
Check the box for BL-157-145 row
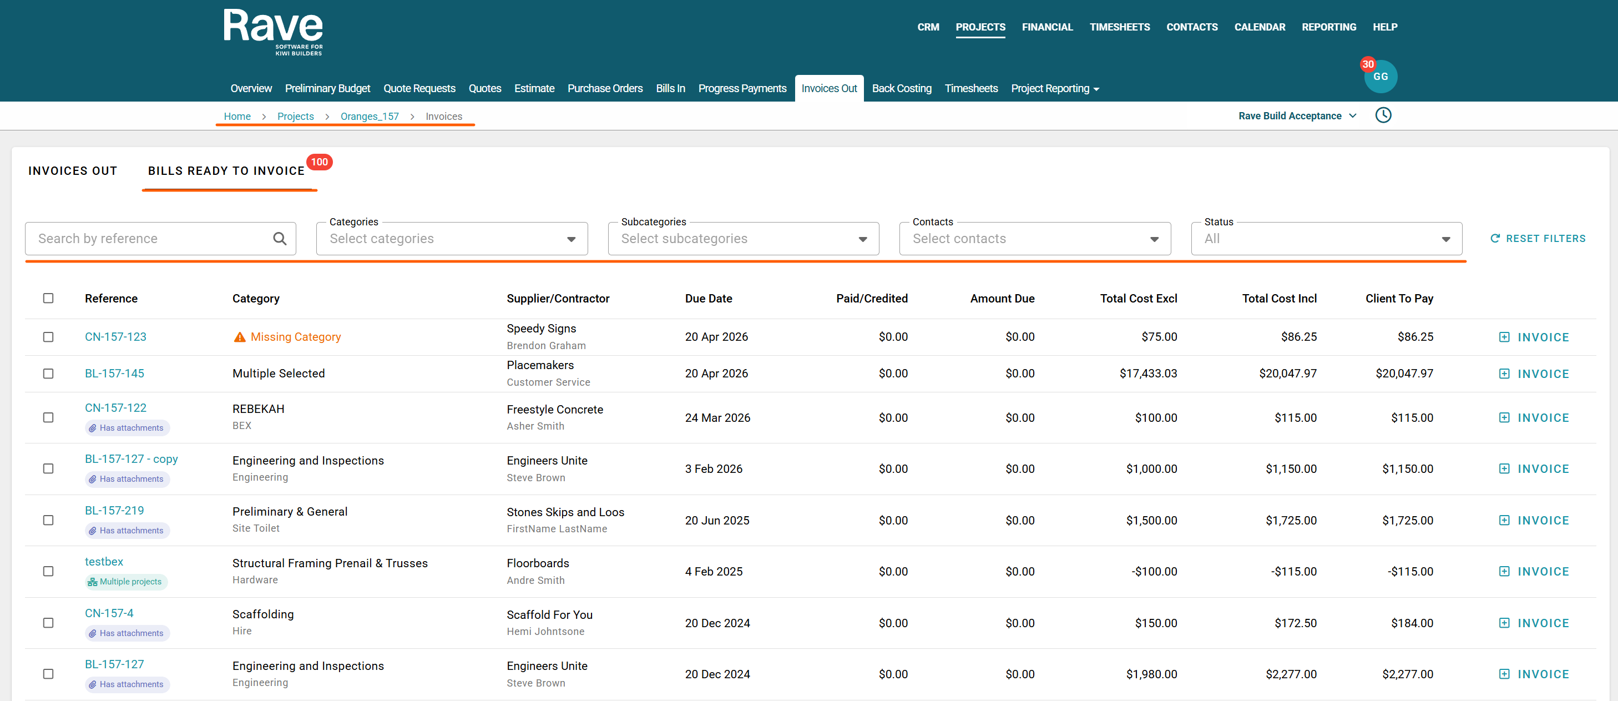pos(48,374)
